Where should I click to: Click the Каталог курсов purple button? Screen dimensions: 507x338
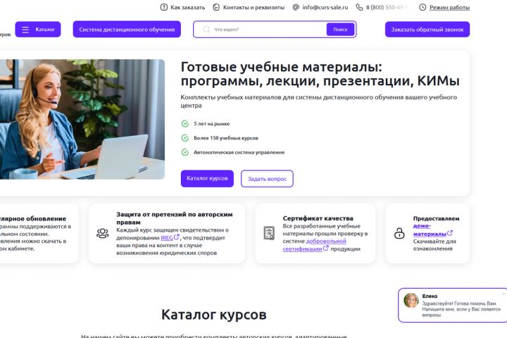(207, 179)
